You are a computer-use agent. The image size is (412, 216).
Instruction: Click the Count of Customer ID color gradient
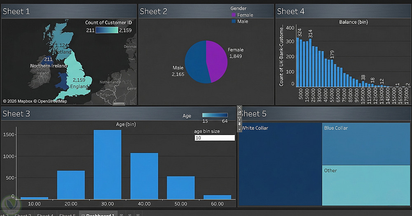pyautogui.click(x=107, y=30)
